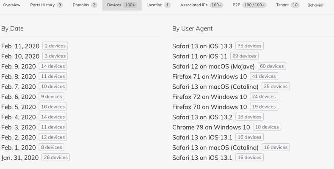Go to the Behavior tab
This screenshot has width=334, height=169.
click(x=315, y=5)
